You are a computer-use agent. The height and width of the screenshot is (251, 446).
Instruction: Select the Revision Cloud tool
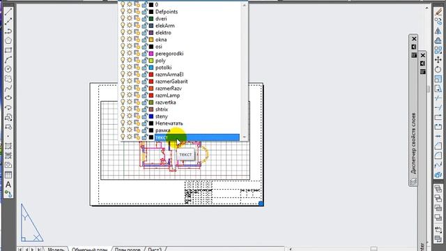coord(8,79)
